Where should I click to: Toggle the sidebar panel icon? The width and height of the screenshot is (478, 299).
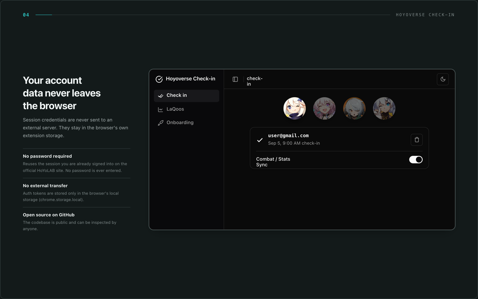point(235,79)
